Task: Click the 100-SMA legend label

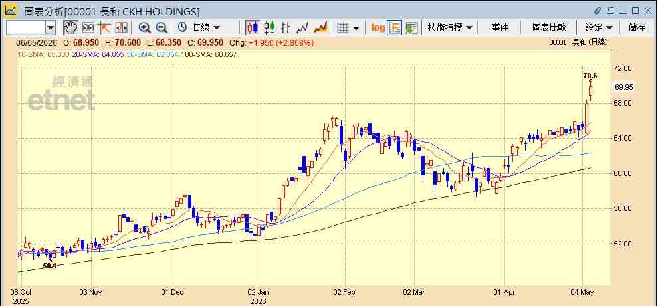Action: [209, 54]
